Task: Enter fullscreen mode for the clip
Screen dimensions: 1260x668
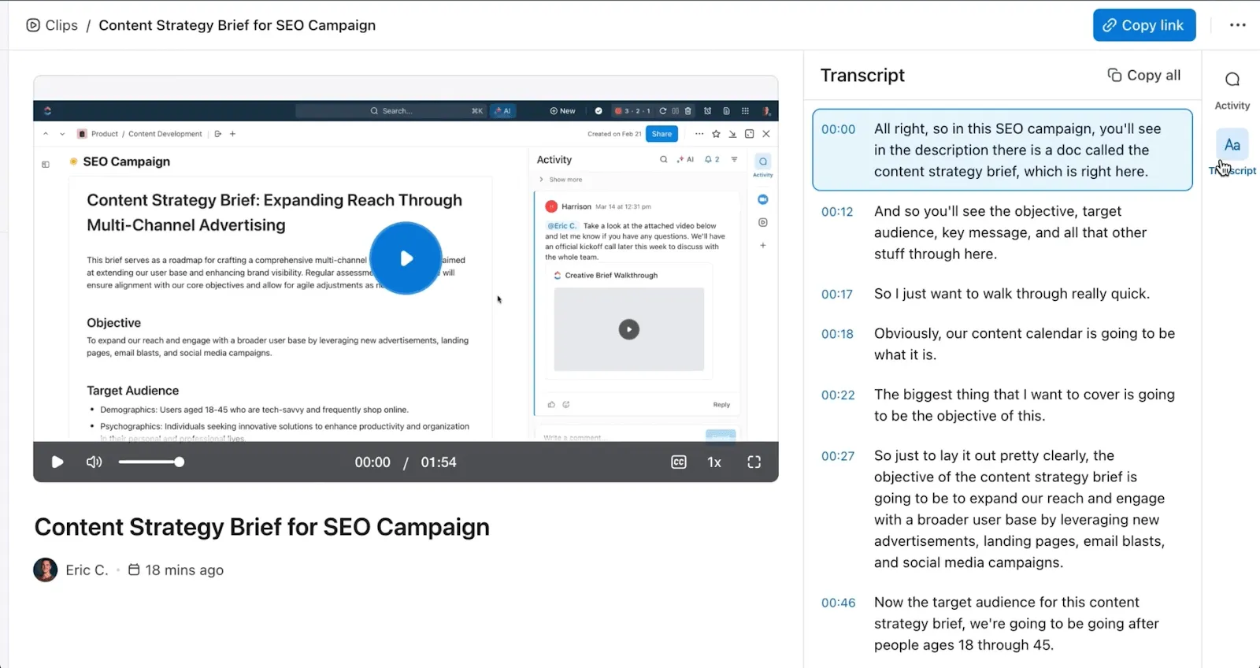Action: coord(754,462)
